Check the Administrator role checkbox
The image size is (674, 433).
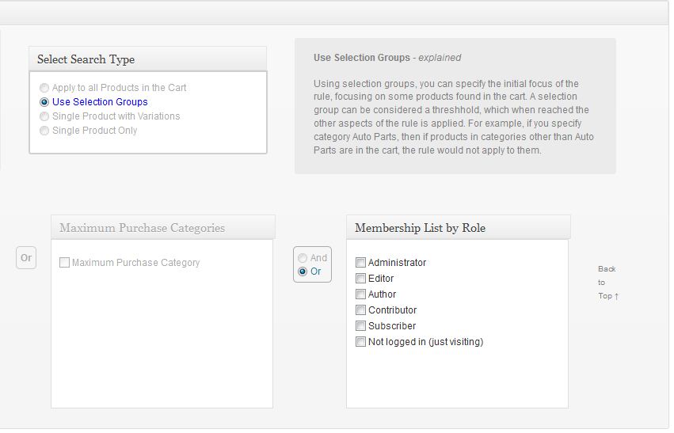click(x=360, y=263)
